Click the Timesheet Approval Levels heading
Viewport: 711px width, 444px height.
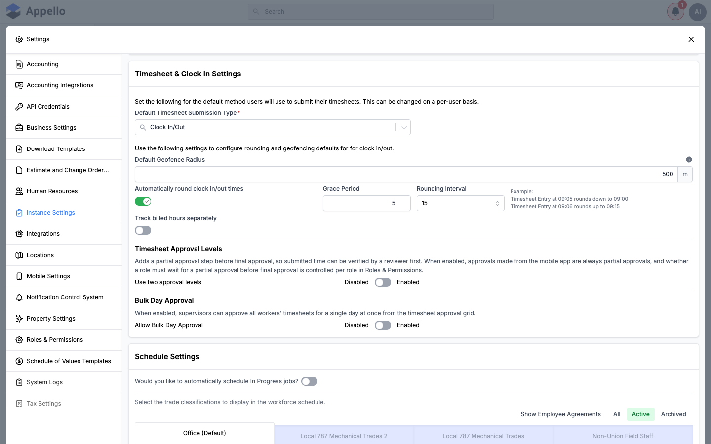tap(178, 249)
